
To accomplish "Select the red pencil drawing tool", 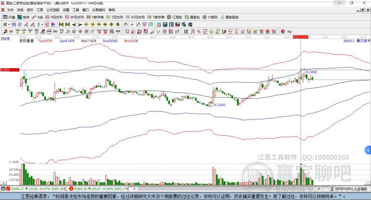I will tap(5, 32).
